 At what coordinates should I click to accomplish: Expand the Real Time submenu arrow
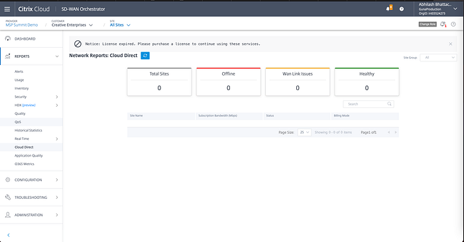(57, 139)
